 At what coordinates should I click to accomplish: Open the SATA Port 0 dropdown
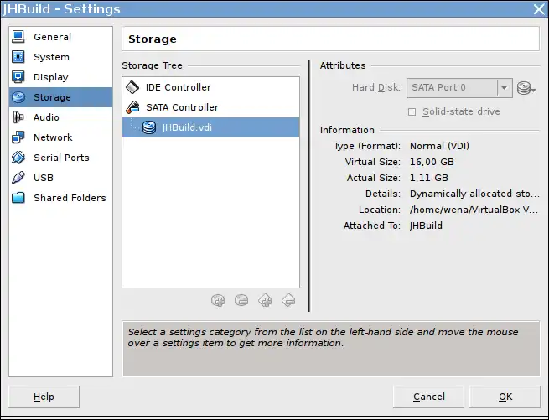click(459, 87)
